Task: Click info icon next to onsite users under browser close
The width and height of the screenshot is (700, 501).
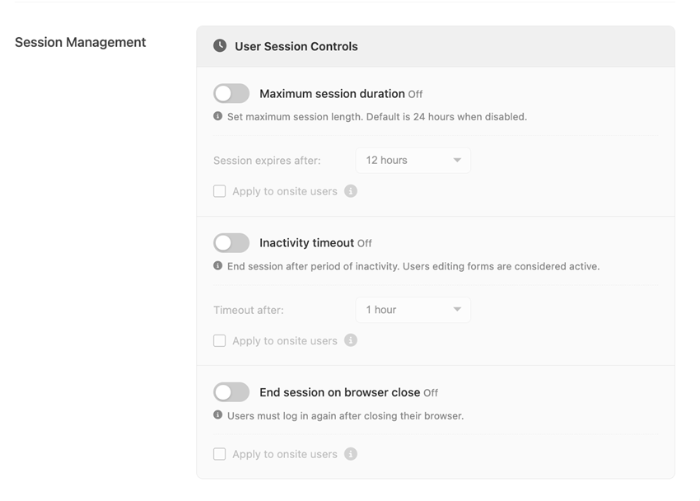Action: tap(351, 454)
